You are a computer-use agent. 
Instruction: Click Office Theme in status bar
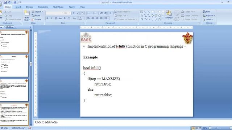[x=18, y=128]
